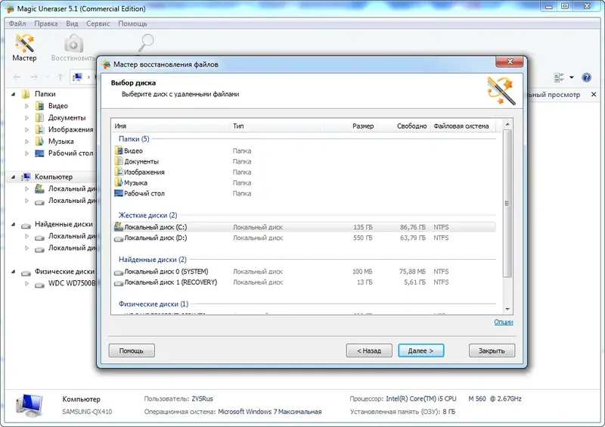Click the Папки (5) group header
The image size is (605, 427).
coord(134,139)
